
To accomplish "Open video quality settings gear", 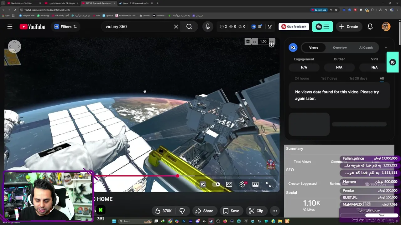I will 242,184.
